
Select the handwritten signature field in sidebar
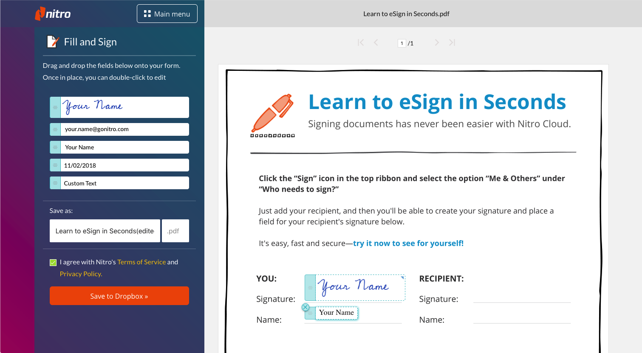[x=124, y=107]
